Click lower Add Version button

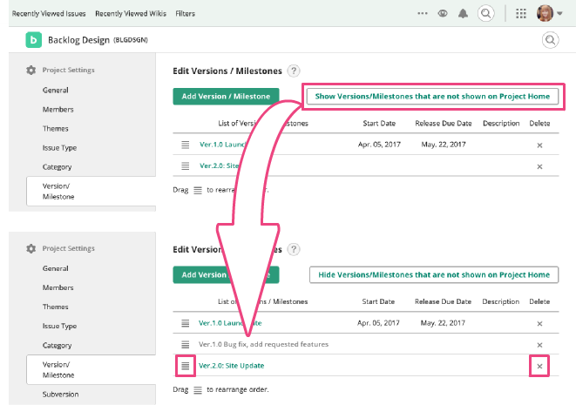click(226, 274)
